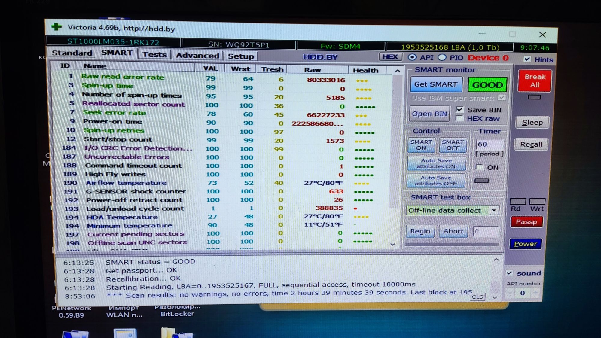Open the BitLocker unlock desktop shortcut
The height and width of the screenshot is (338, 601).
tap(177, 310)
